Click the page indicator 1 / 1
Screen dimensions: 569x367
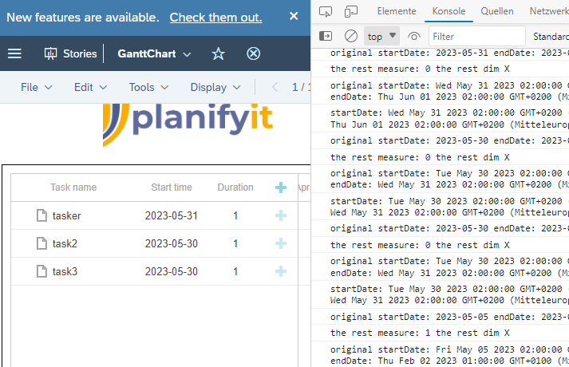(302, 88)
